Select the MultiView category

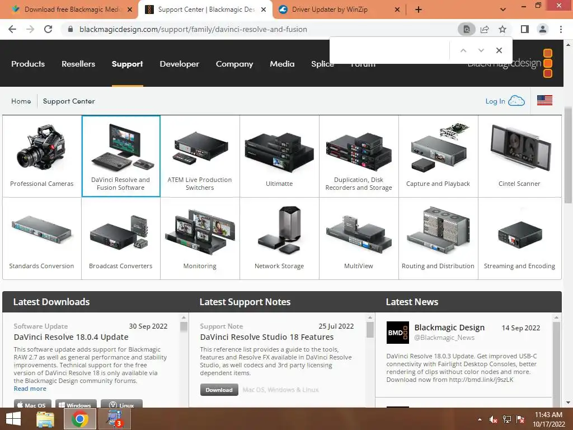point(359,239)
